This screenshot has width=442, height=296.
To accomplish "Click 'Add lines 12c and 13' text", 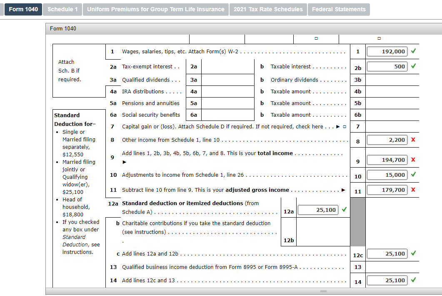I will click(148, 281).
